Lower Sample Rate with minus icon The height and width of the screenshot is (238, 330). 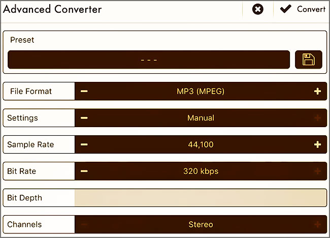click(84, 144)
